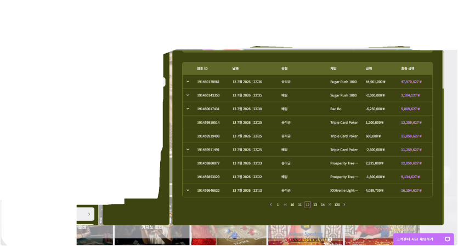This screenshot has width=458, height=246.
Task: Open the 카지노 로비 game thumbnail
Action: point(152,235)
